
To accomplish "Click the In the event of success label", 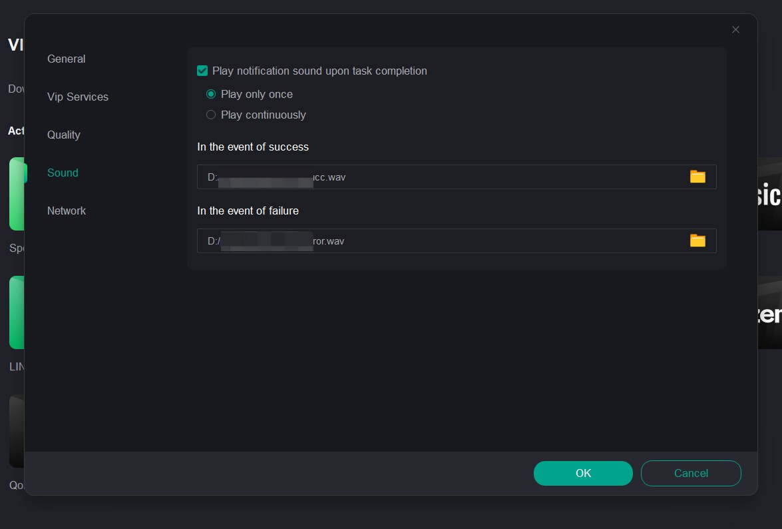I will (253, 147).
